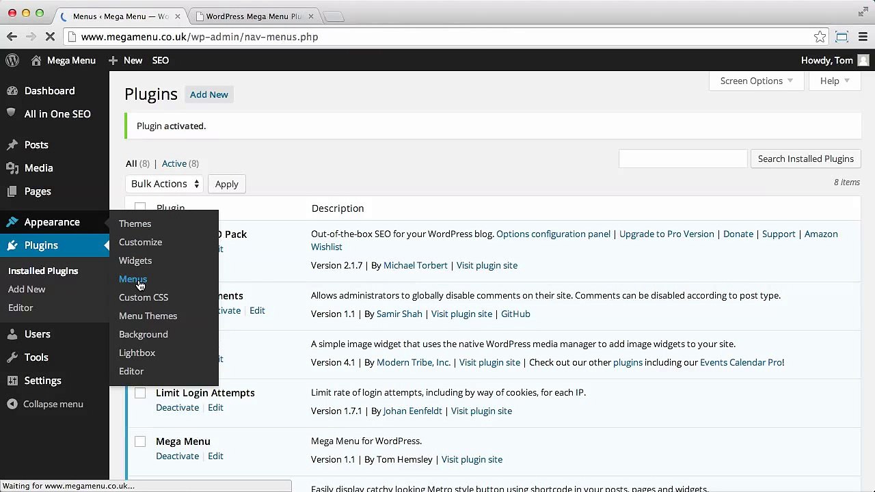Bookmark the page with the star icon

tap(820, 37)
